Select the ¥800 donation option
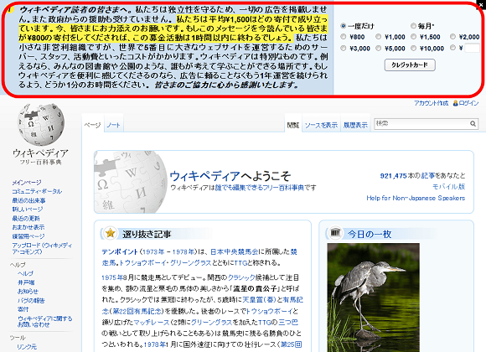This screenshot has height=352, width=486. tap(343, 37)
